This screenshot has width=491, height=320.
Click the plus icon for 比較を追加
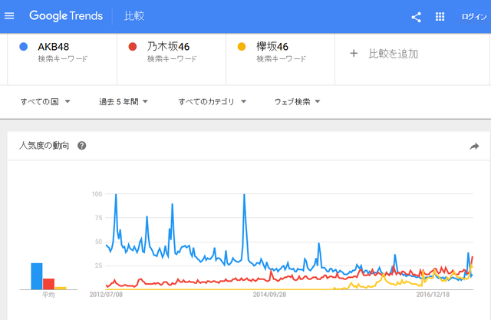(x=354, y=54)
